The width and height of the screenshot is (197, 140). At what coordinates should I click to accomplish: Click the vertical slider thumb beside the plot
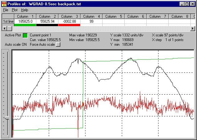(6, 117)
